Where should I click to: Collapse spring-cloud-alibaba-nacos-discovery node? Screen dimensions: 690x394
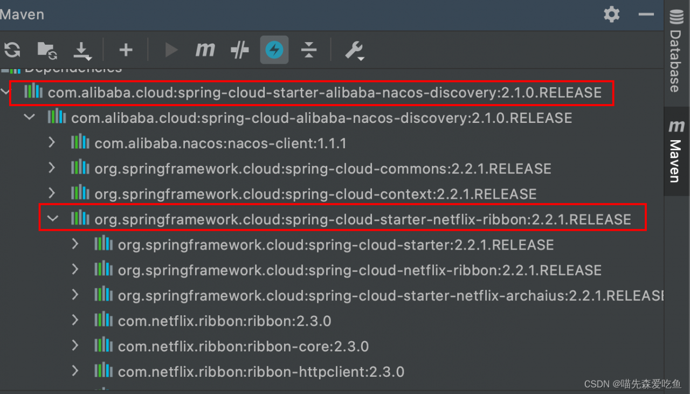pyautogui.click(x=29, y=117)
